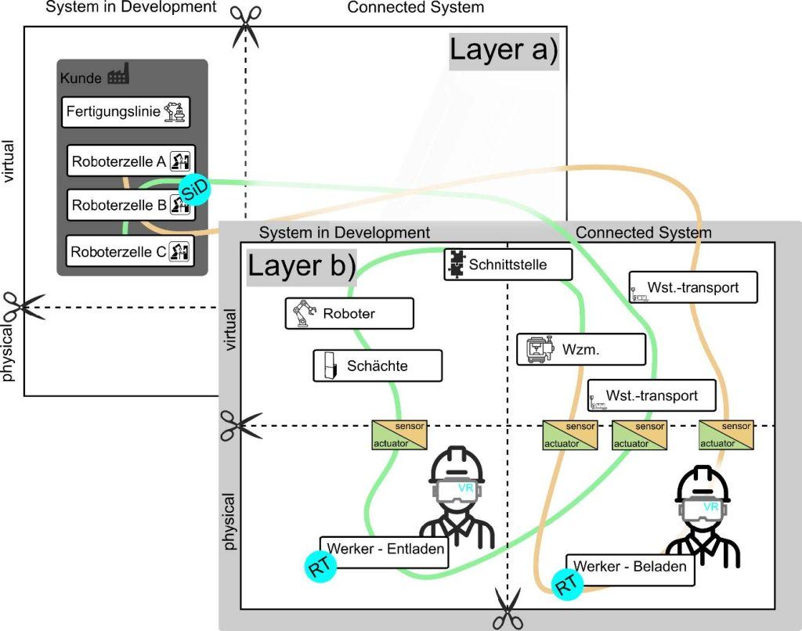This screenshot has height=631, width=802.
Task: Select the robot arm icon beside Roboter
Action: (302, 313)
